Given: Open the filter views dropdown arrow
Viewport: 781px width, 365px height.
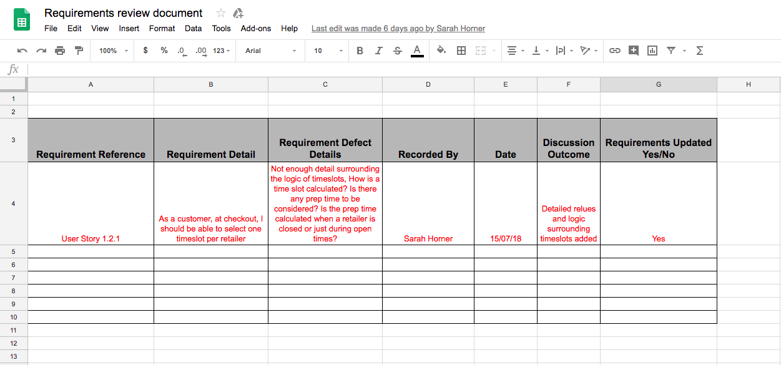Looking at the screenshot, I should (684, 51).
